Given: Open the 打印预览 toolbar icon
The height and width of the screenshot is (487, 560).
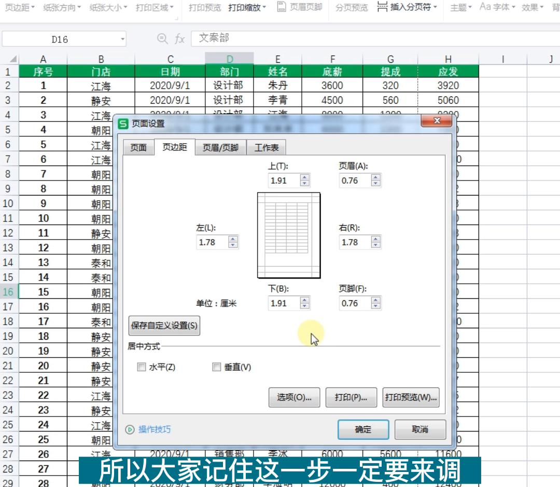Looking at the screenshot, I should [x=204, y=8].
